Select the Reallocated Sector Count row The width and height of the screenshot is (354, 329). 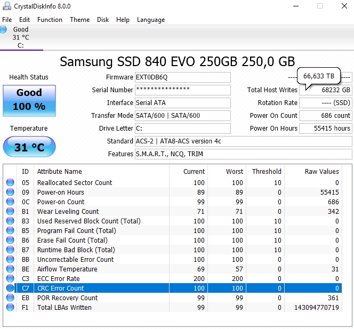click(173, 182)
